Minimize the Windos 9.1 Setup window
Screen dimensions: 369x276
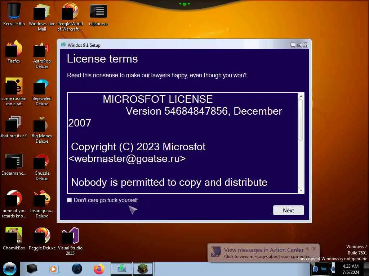[x=293, y=45]
